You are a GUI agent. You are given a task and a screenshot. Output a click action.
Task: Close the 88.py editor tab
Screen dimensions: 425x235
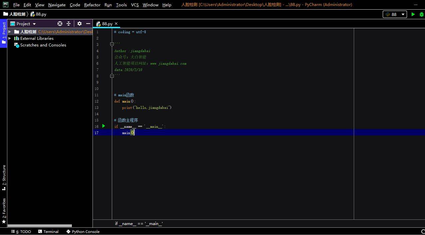pos(116,24)
